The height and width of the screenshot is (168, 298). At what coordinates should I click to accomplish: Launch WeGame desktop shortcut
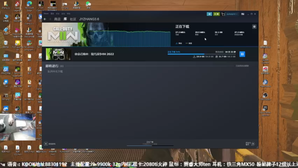[x=18, y=18]
